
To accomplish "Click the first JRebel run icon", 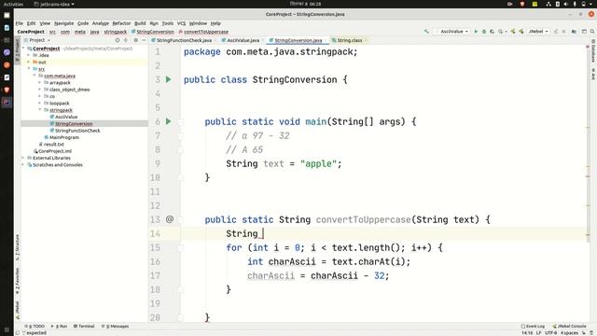I will pos(513,32).
